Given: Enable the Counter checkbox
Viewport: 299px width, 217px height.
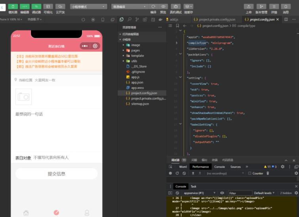Looking at the screenshot, I should 249,173.
